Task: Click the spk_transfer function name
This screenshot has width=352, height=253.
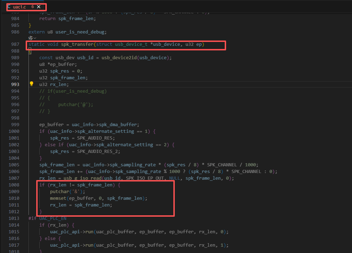Action: tap(77, 44)
